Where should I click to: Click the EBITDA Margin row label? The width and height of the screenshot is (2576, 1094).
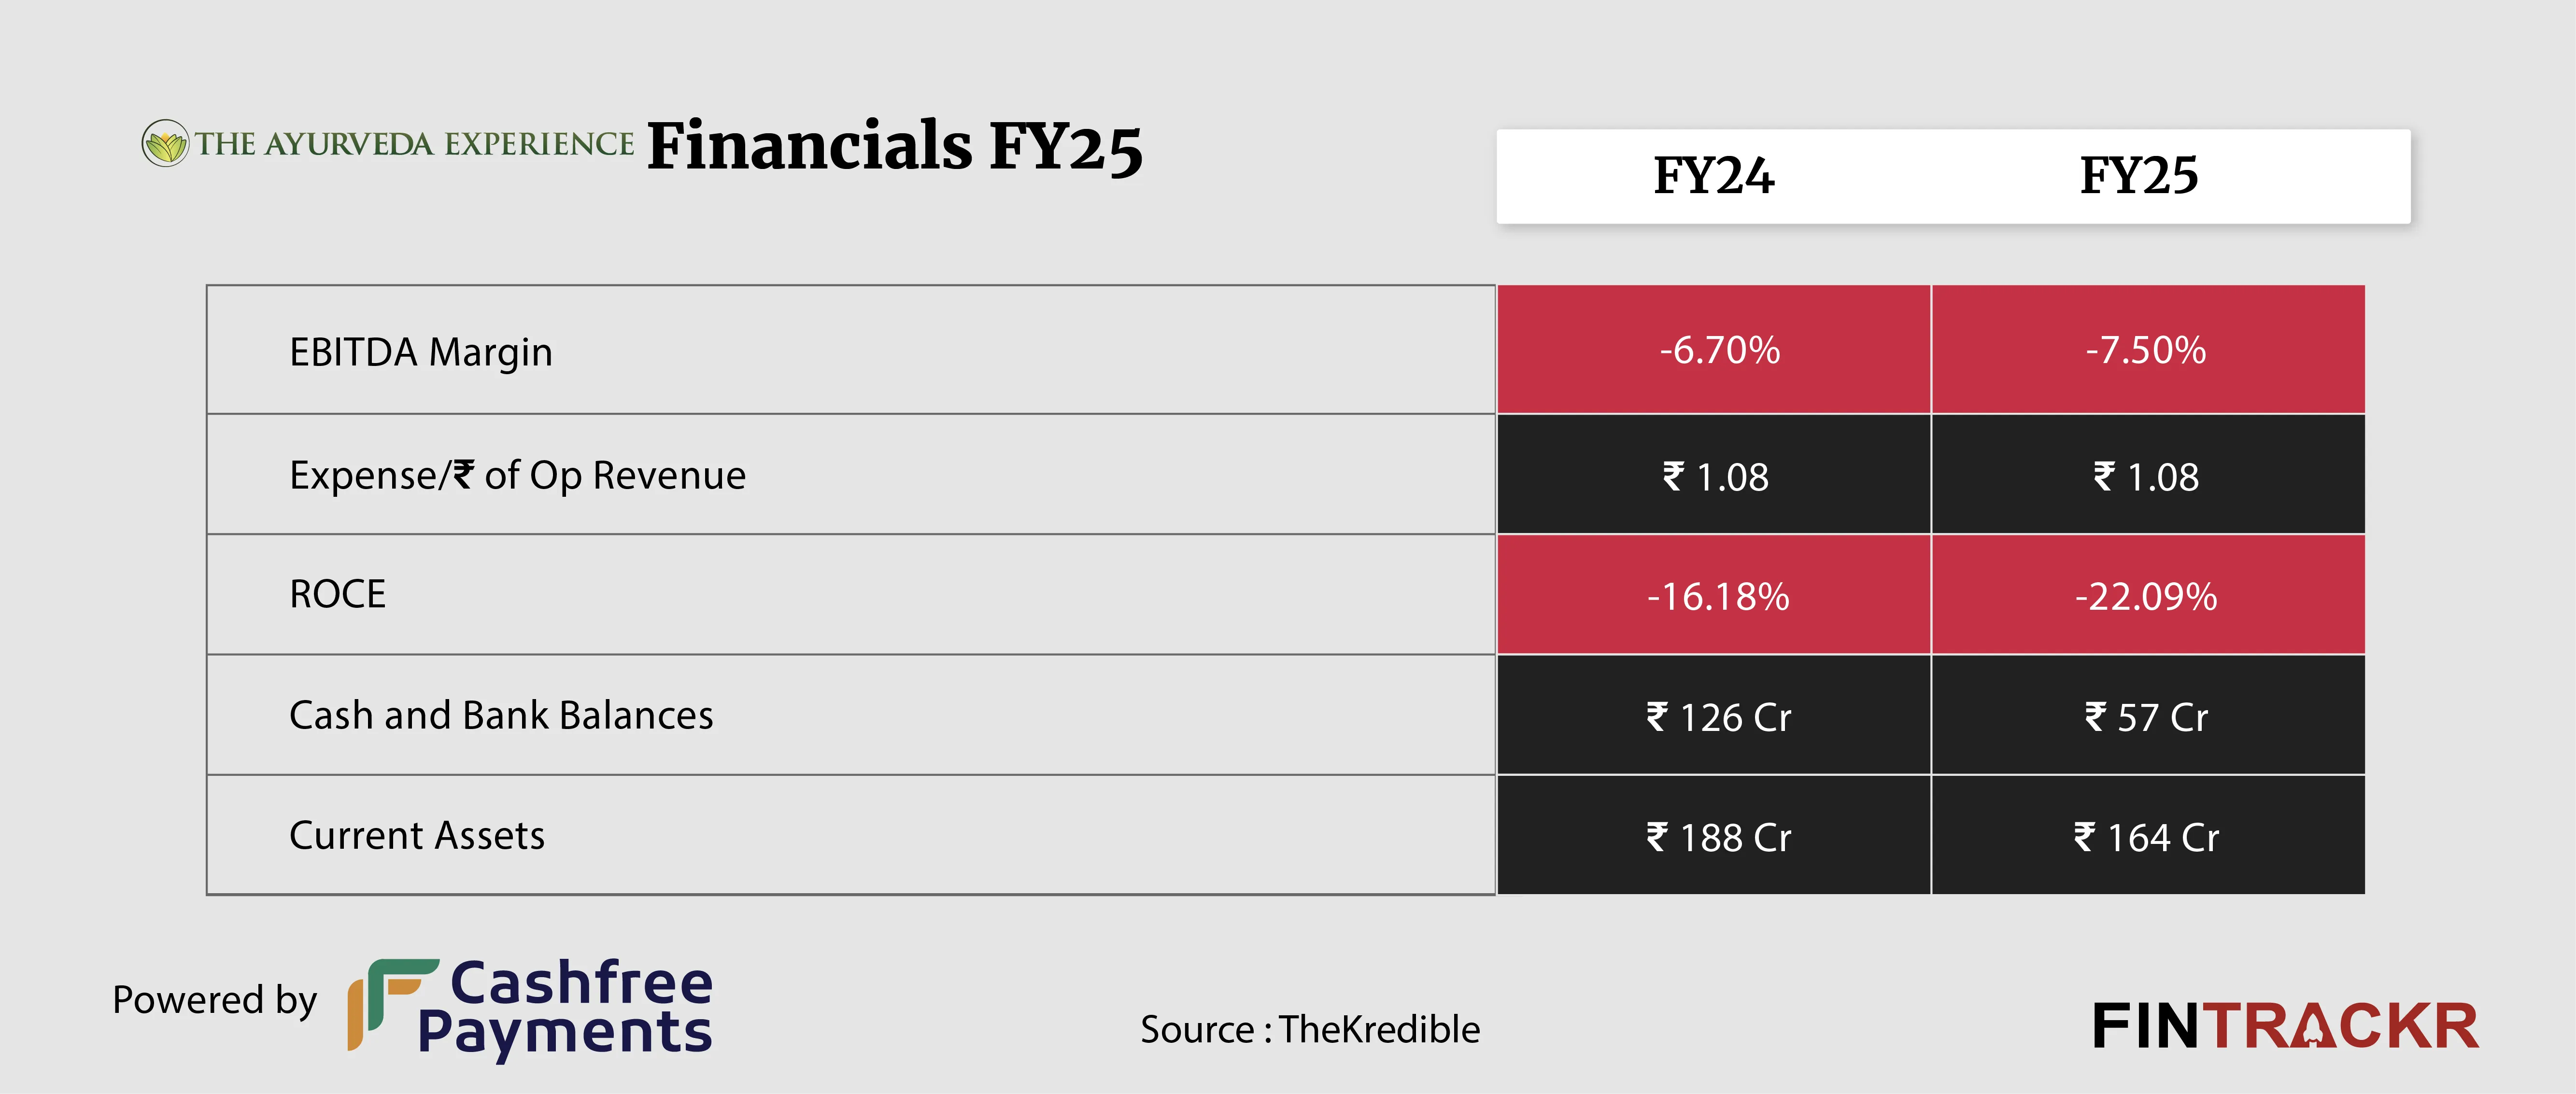click(420, 352)
